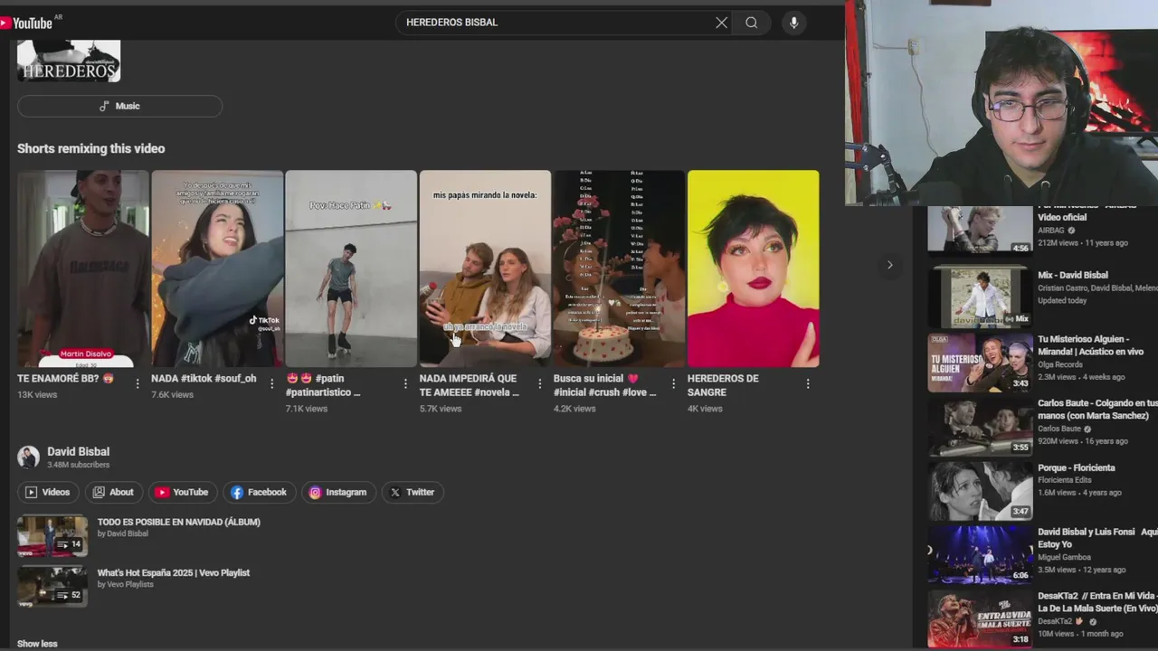1158x651 pixels.
Task: Click the Music chip button
Action: tap(119, 106)
